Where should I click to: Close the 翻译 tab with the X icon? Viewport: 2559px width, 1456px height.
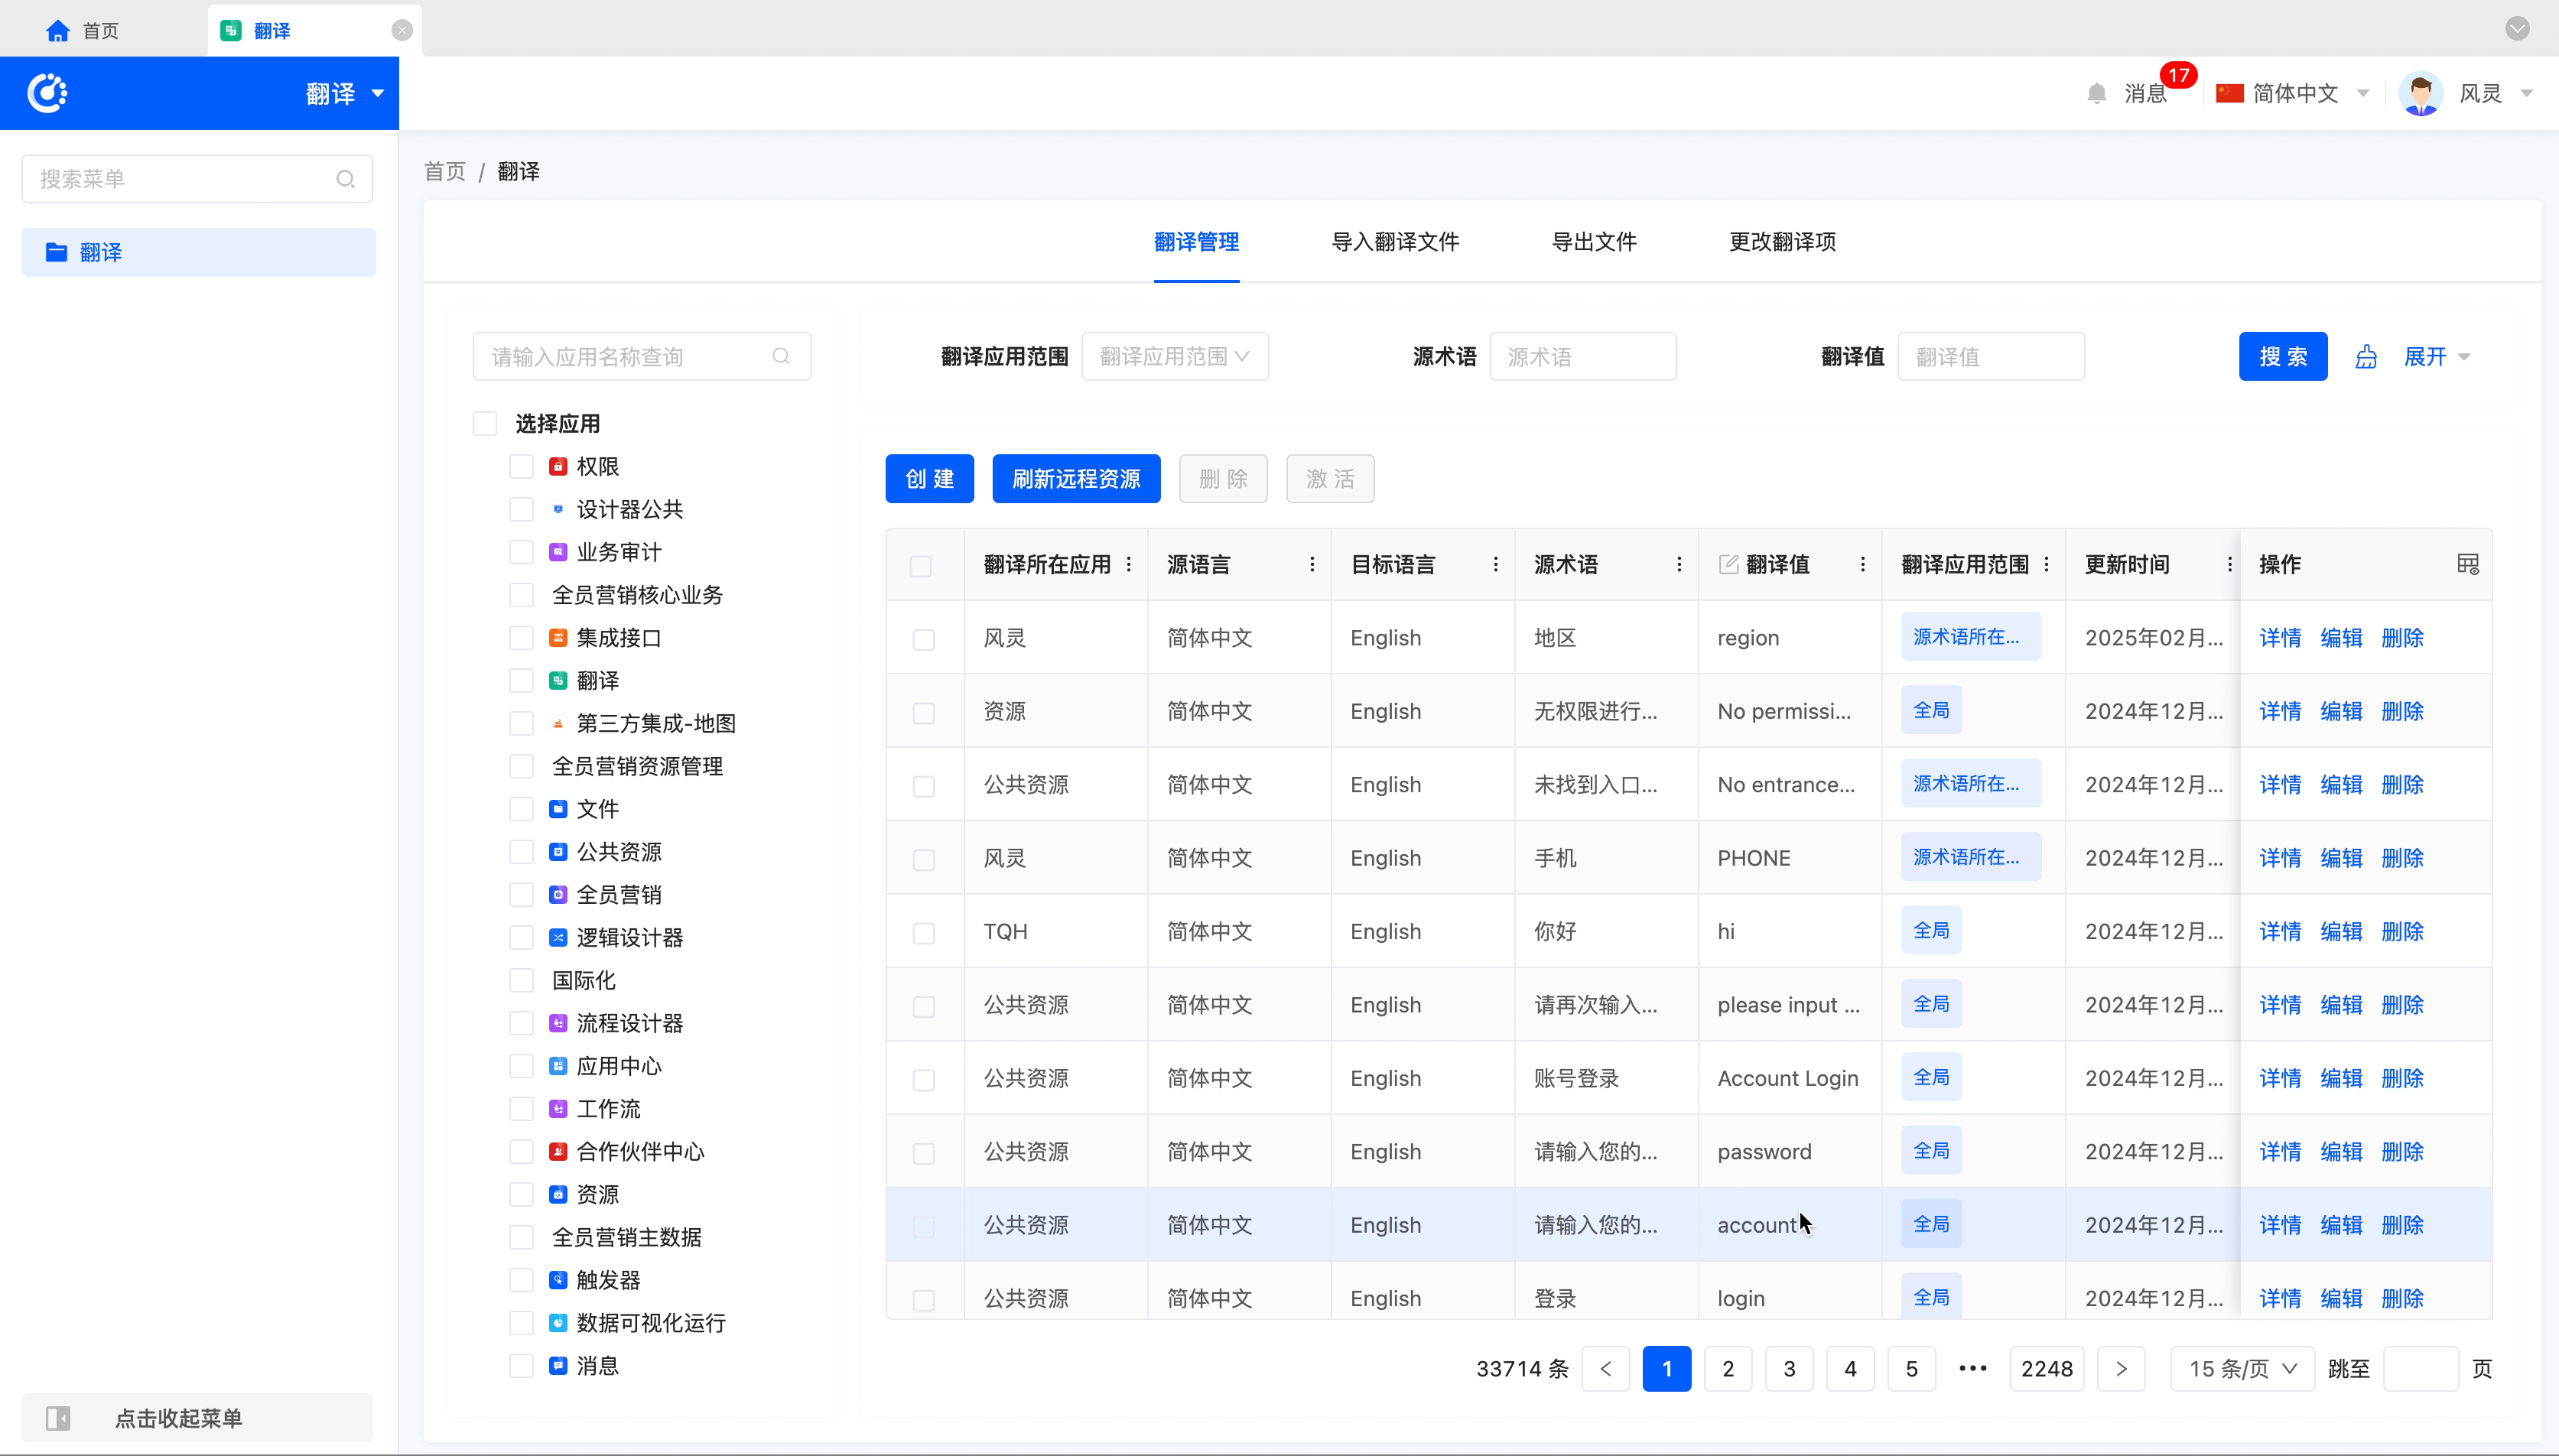tap(402, 30)
